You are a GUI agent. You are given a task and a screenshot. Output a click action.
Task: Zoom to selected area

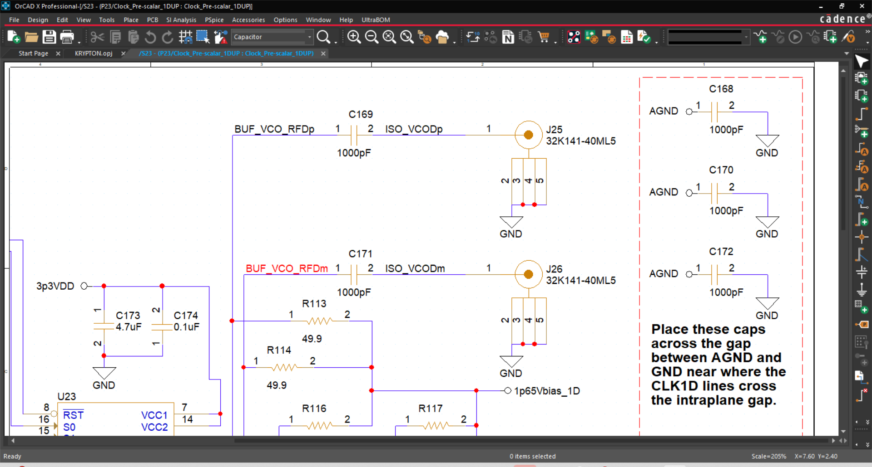click(x=389, y=37)
